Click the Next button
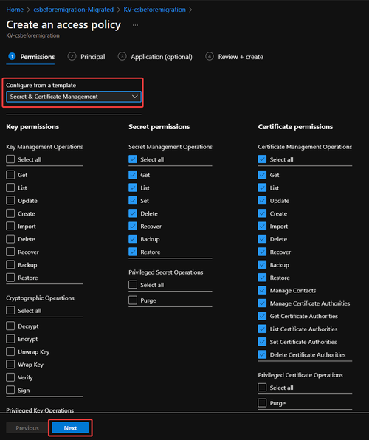 [70, 428]
